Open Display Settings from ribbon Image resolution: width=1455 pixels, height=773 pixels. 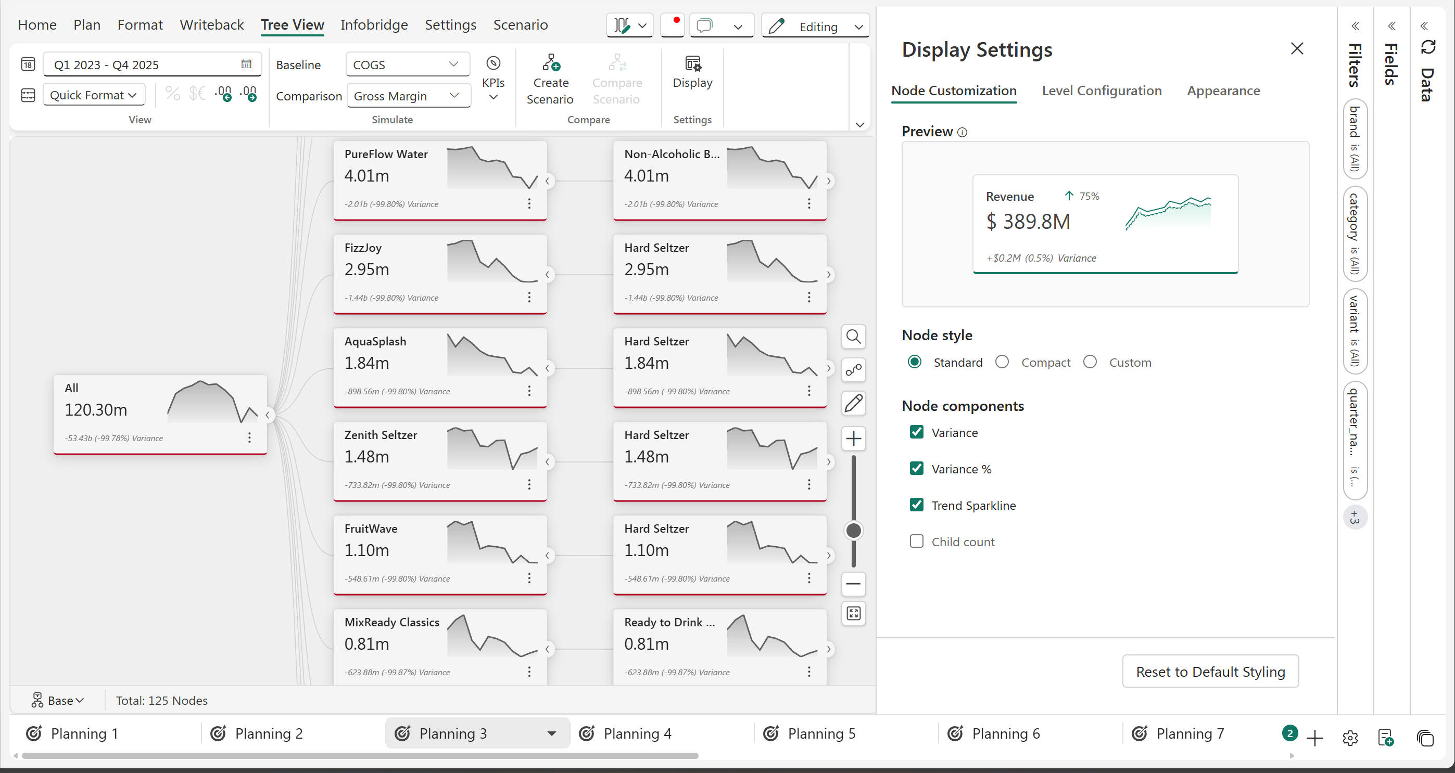[692, 72]
